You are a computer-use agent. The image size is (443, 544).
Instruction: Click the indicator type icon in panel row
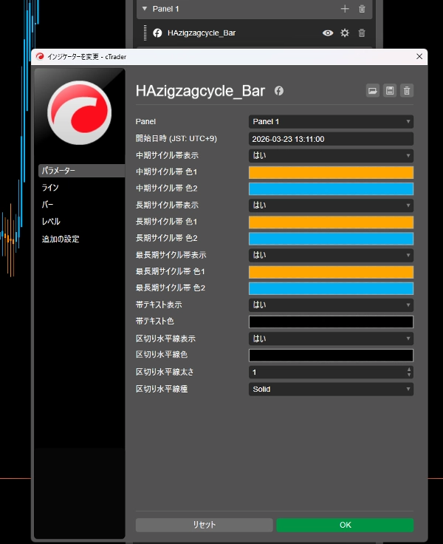coord(157,33)
